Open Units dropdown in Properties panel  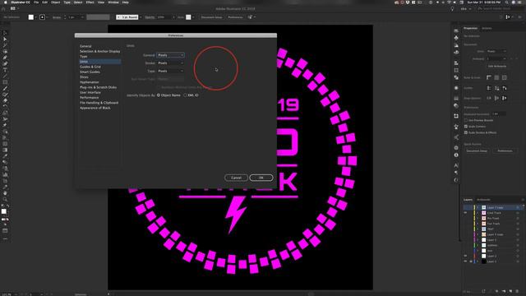click(x=496, y=51)
